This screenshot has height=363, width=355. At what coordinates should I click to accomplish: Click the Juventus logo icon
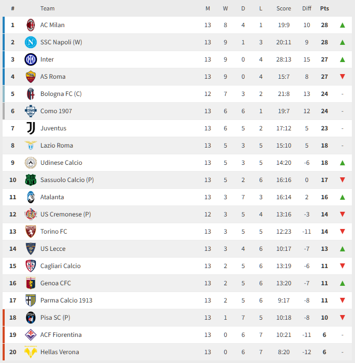31,128
